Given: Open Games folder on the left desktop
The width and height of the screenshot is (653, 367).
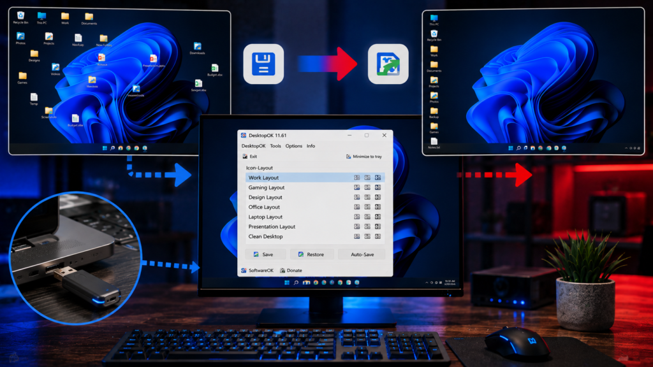Looking at the screenshot, I should click(22, 77).
